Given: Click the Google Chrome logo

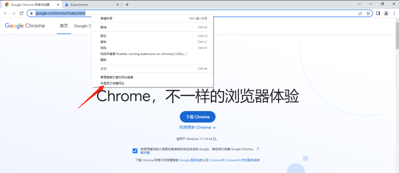Looking at the screenshot, I should (x=25, y=26).
